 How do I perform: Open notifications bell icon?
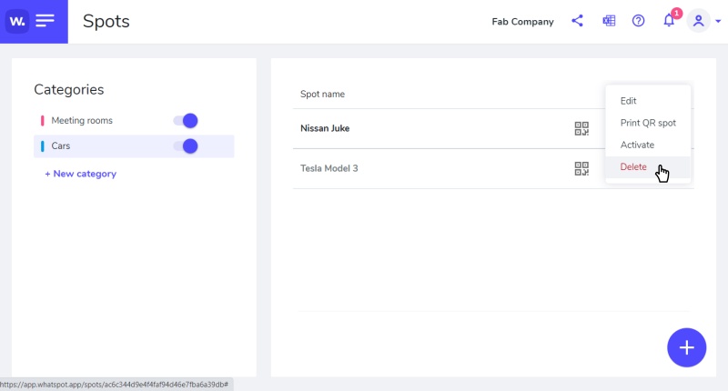[x=669, y=21]
